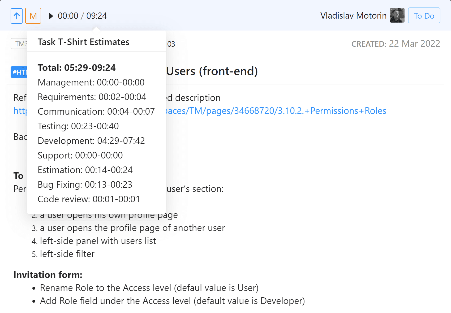Viewport: 451px width, 313px height.
Task: Click list item 'left-side filter'
Action: (x=67, y=254)
